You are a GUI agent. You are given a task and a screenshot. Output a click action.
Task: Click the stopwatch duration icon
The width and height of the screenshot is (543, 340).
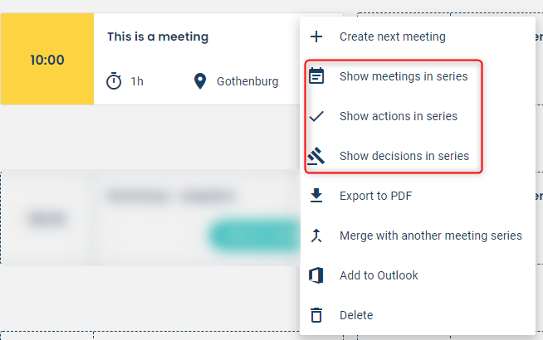[114, 81]
